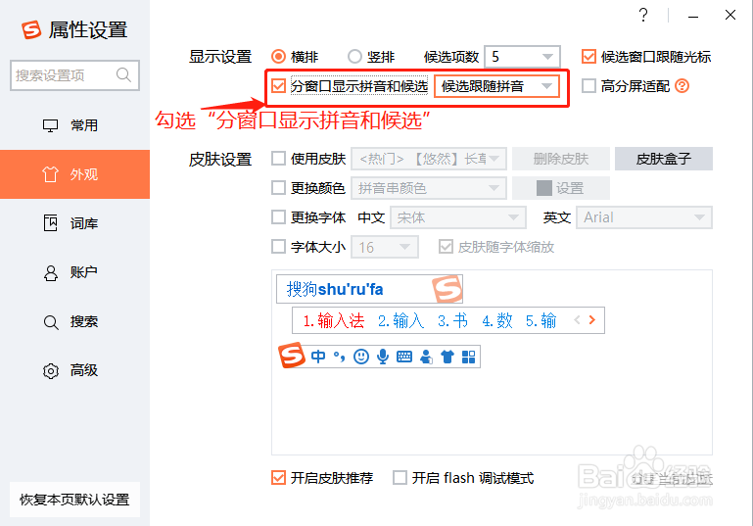Click the help question mark icon

pos(643,15)
